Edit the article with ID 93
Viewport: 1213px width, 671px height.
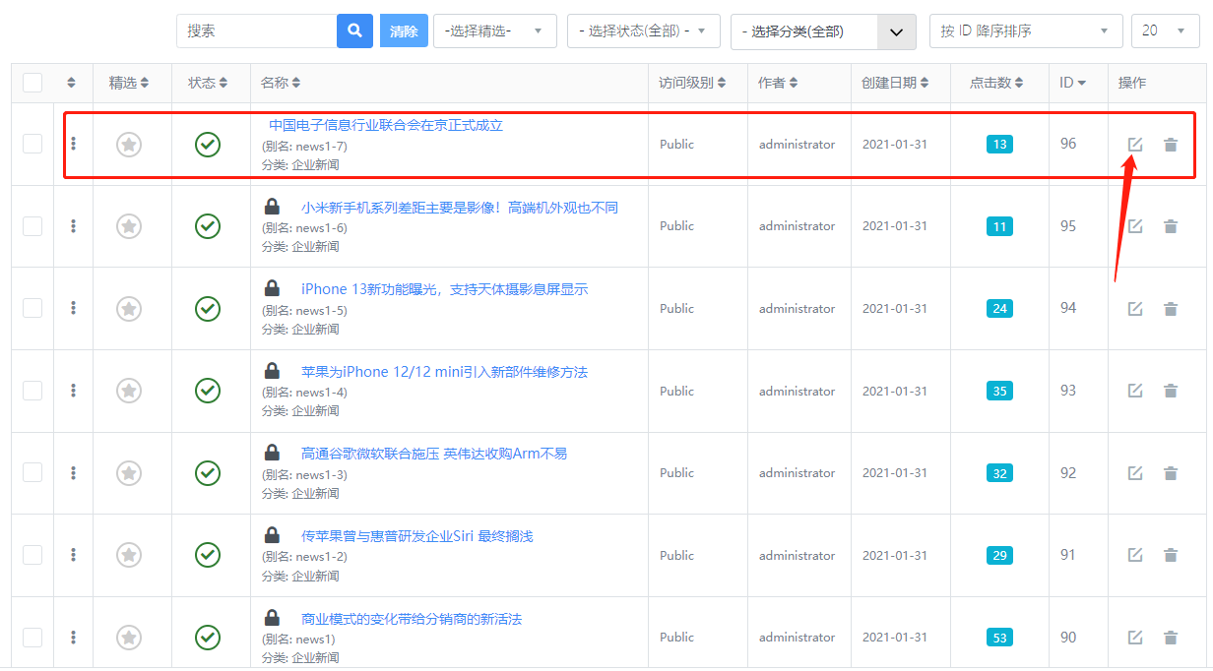click(x=1135, y=391)
